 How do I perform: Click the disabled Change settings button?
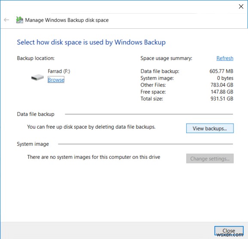pyautogui.click(x=210, y=158)
